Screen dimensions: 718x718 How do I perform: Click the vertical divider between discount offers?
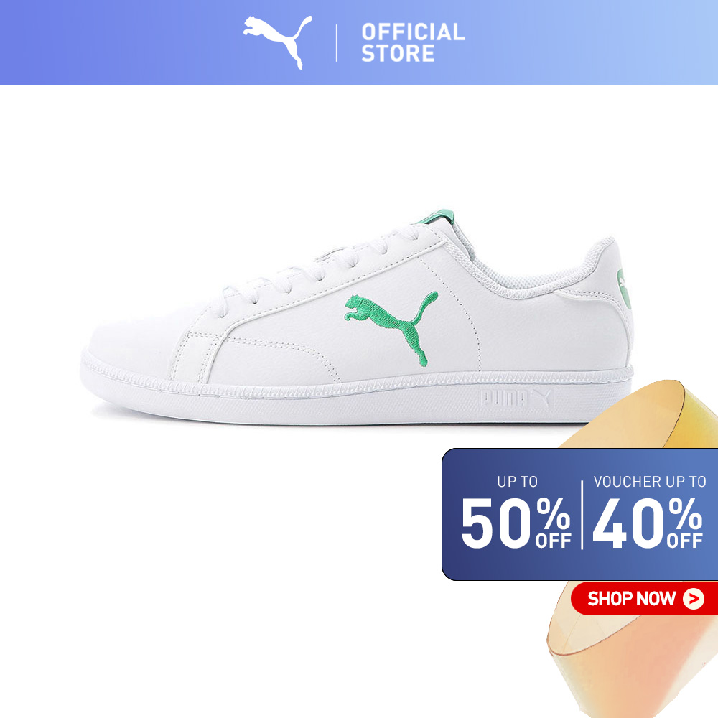point(582,515)
